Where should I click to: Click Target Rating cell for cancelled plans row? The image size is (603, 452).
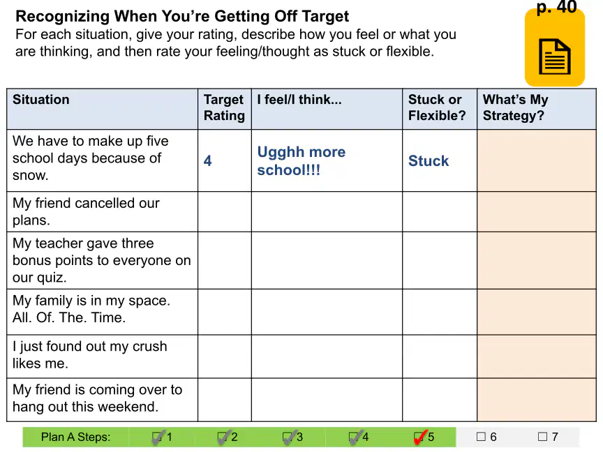coord(225,211)
